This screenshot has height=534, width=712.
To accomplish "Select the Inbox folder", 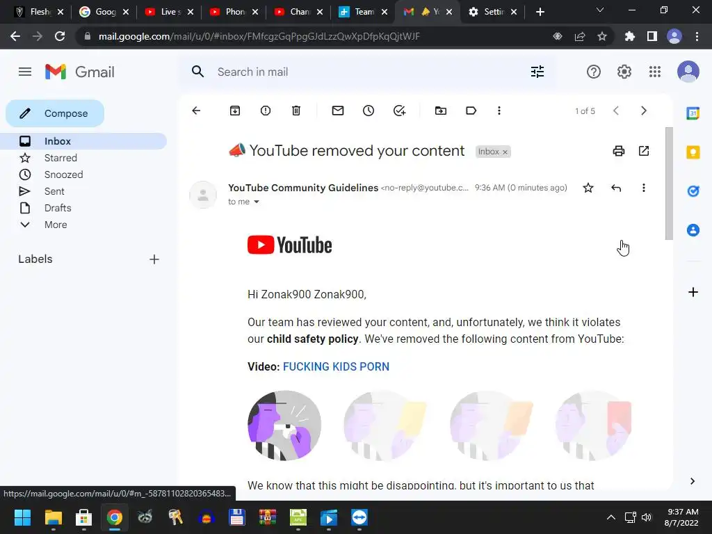I will pos(83,141).
